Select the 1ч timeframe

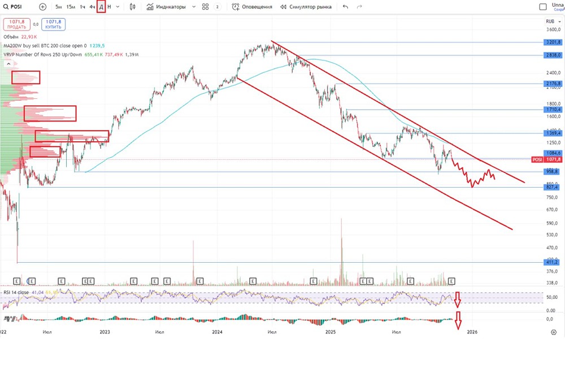point(82,6)
